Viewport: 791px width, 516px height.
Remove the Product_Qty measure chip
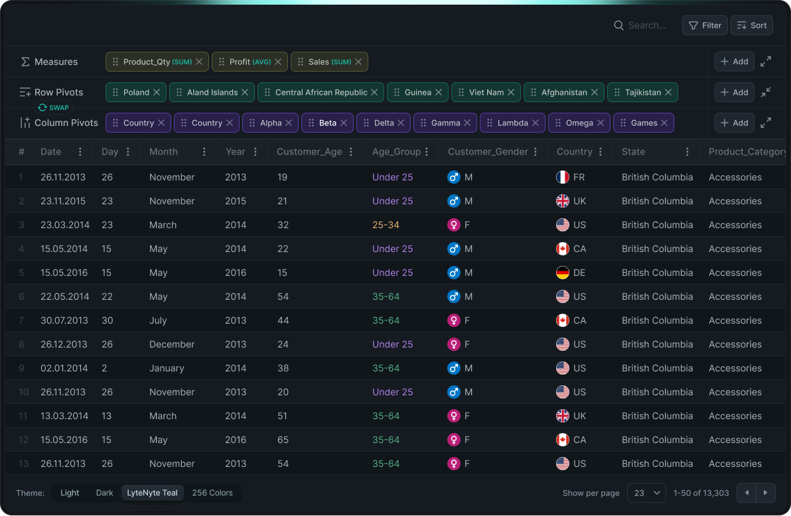click(199, 62)
